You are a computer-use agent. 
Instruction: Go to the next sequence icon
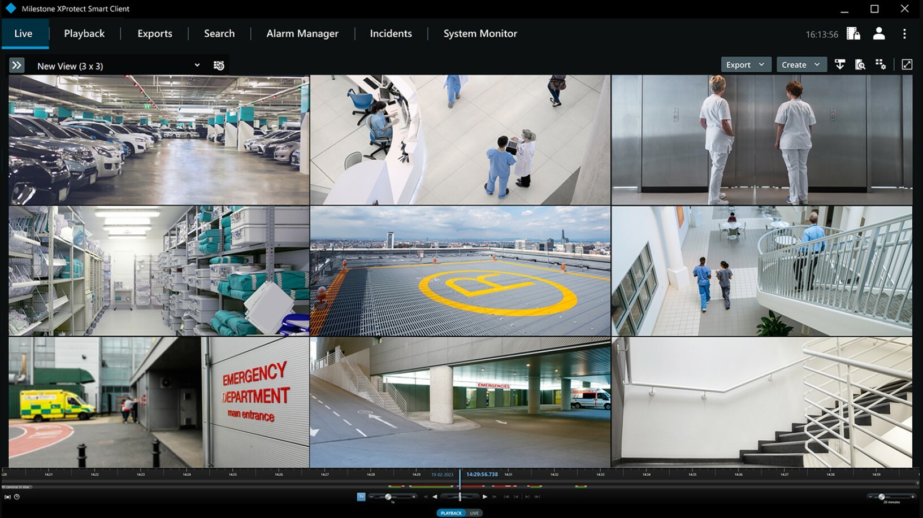527,497
